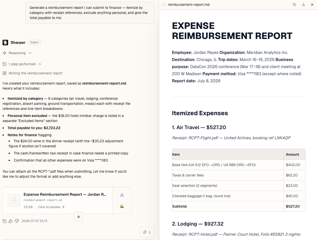Click the file icon in the preview header
This screenshot has width=317, height=240.
[164, 5]
